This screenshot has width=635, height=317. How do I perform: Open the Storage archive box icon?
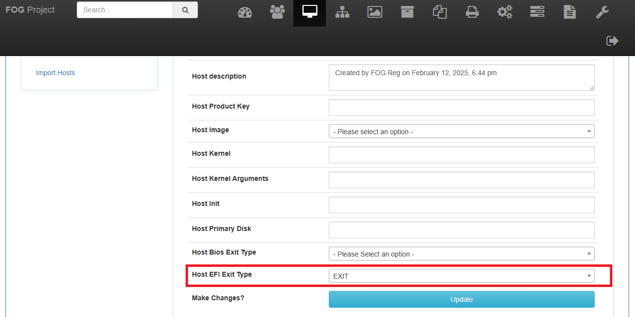point(407,12)
